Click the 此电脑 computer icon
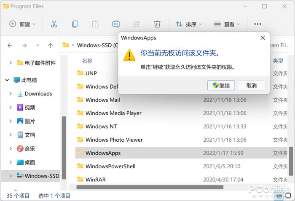 [16, 80]
